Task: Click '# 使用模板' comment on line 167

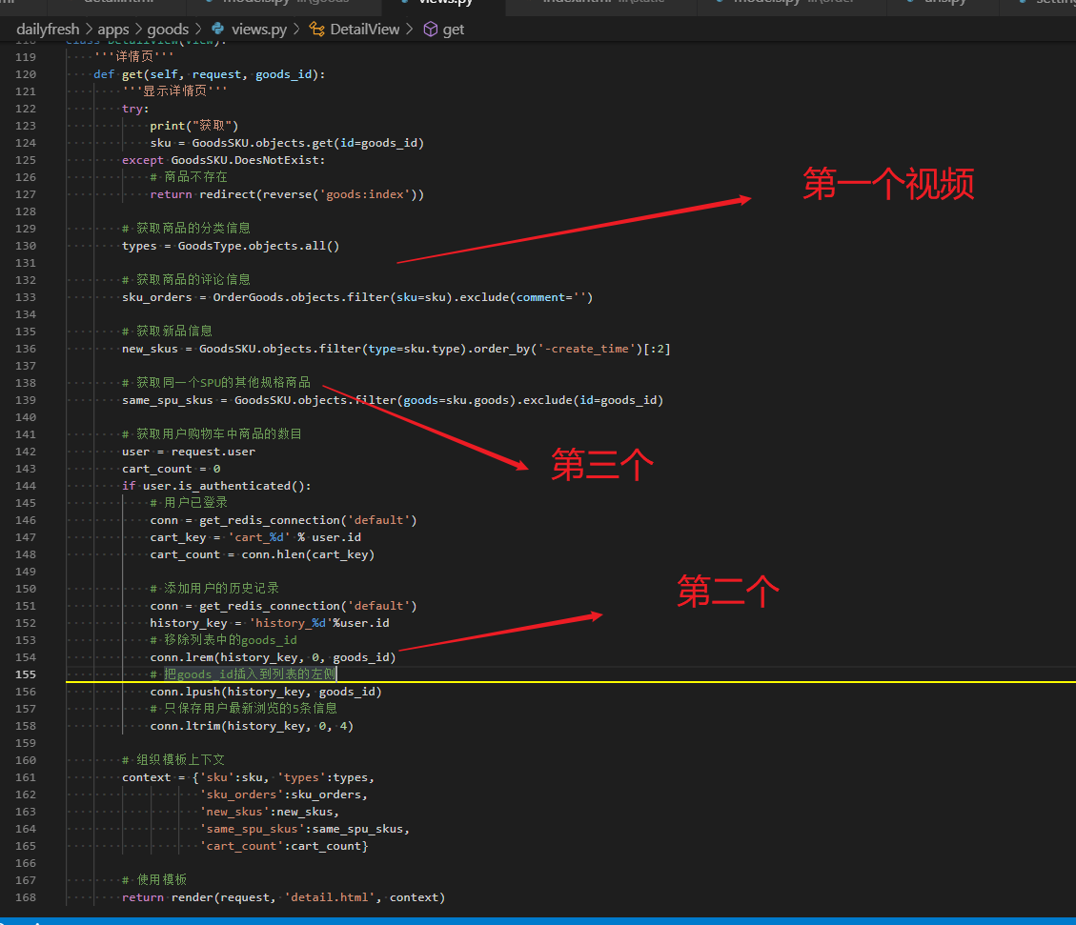Action: click(154, 880)
